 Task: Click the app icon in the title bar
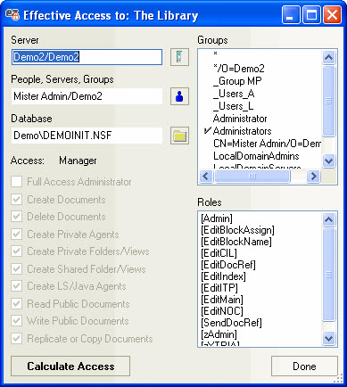point(12,15)
